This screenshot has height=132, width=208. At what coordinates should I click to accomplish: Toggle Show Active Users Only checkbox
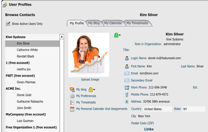coord(8,24)
